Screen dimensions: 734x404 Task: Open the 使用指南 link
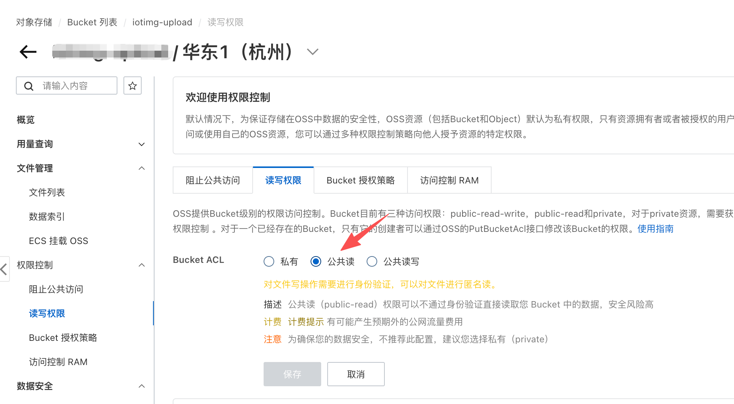[x=655, y=229]
